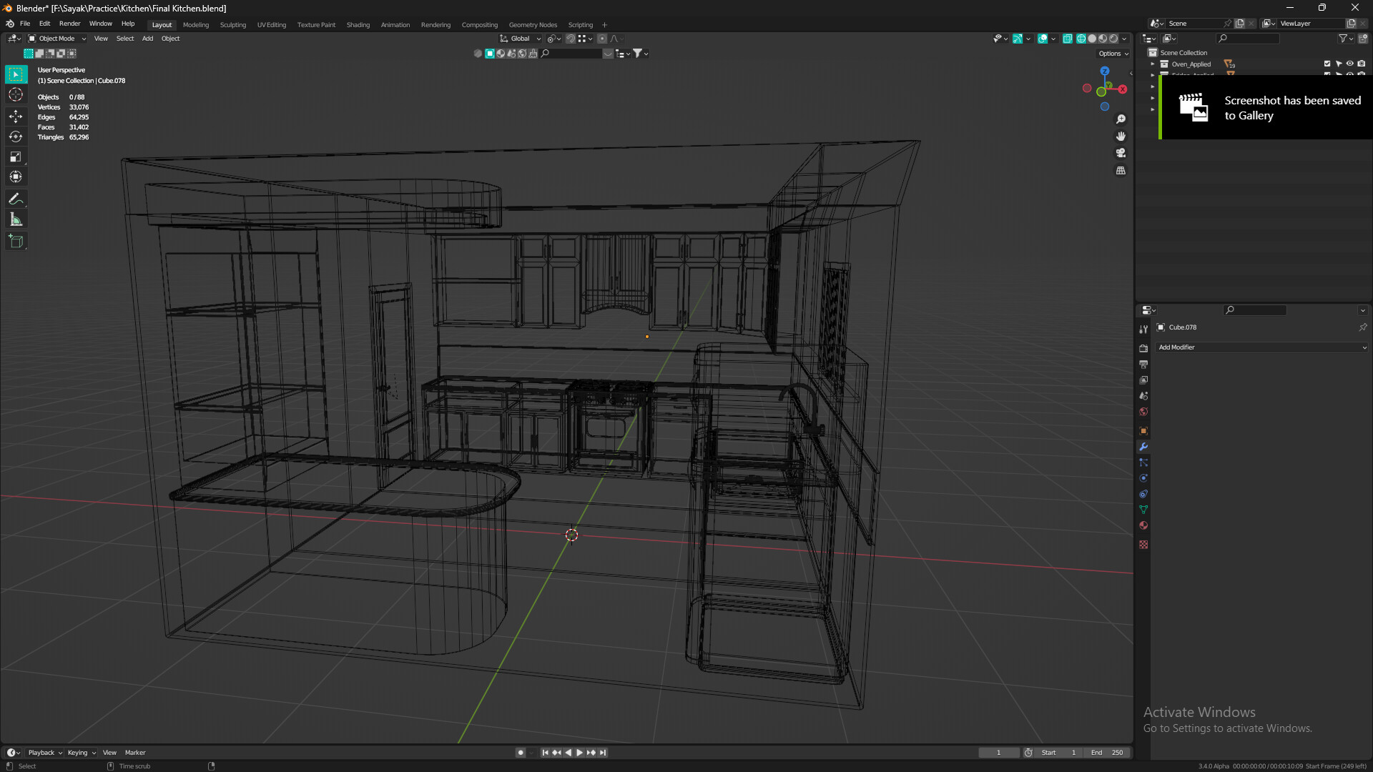Select the Move tool

(x=16, y=116)
